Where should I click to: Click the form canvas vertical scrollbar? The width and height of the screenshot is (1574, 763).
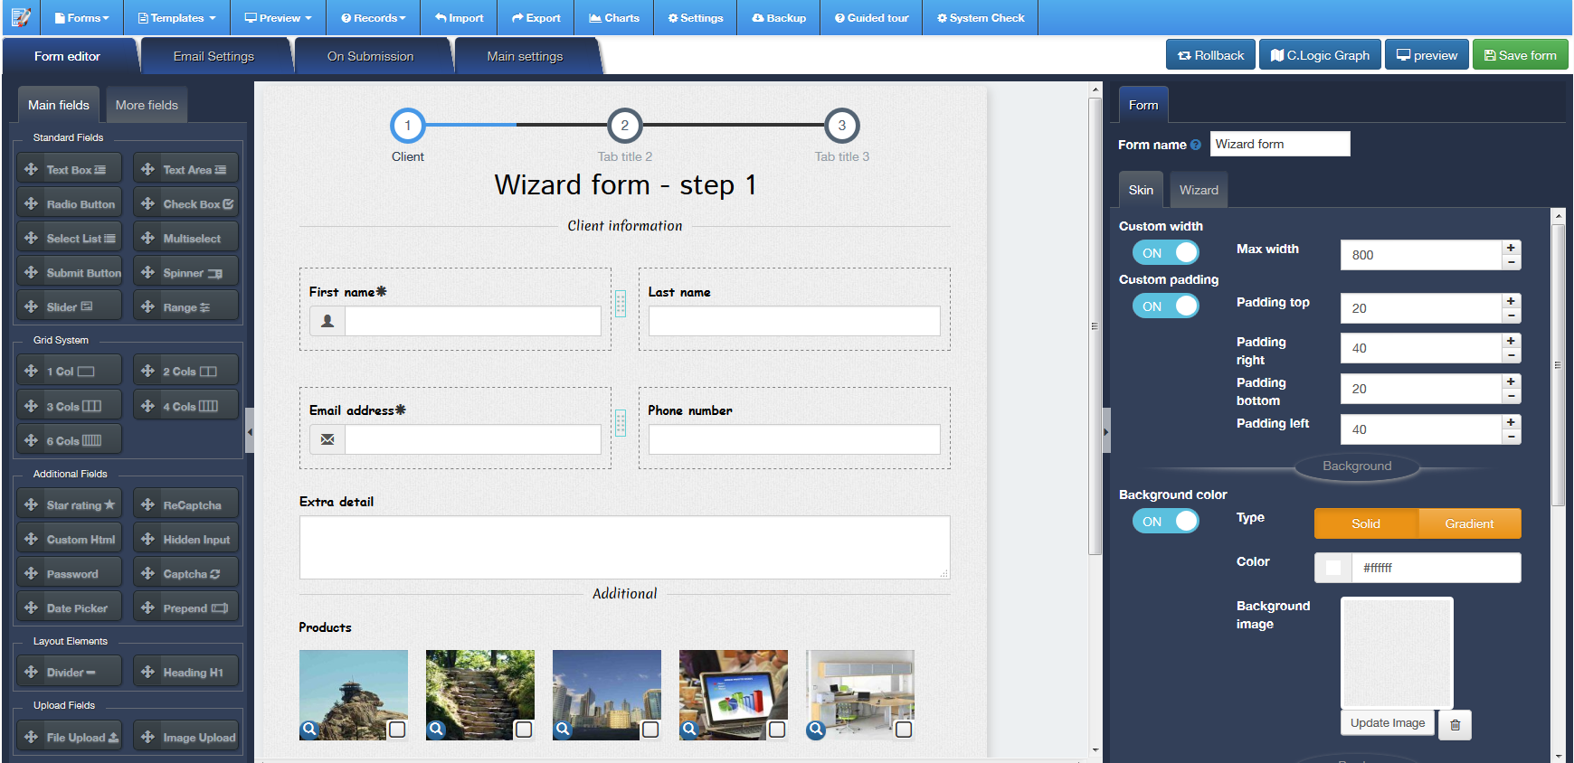tap(1095, 325)
